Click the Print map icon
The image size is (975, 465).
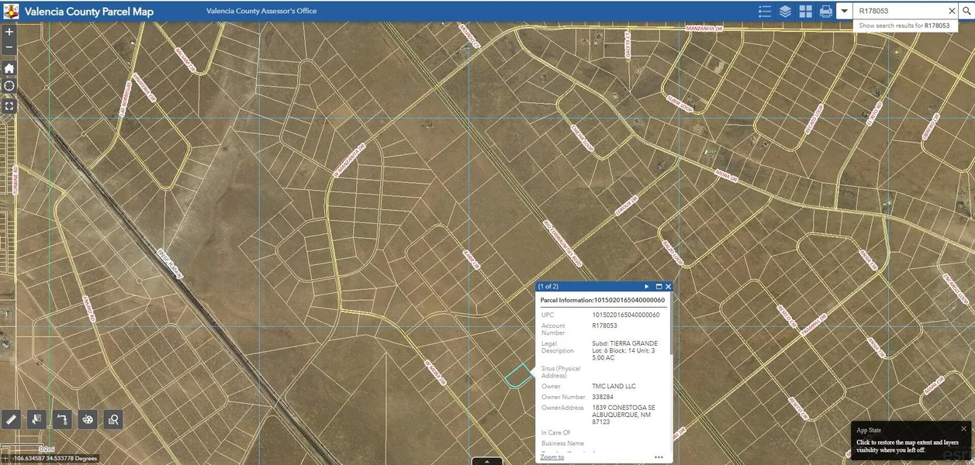click(826, 11)
